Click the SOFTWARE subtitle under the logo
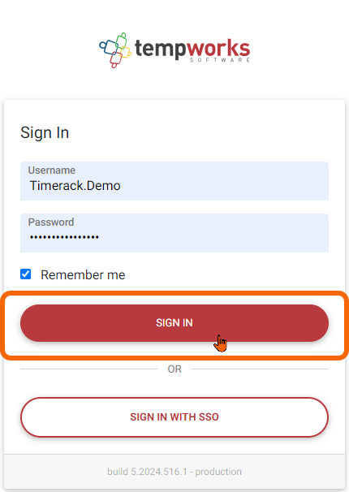 pos(219,60)
